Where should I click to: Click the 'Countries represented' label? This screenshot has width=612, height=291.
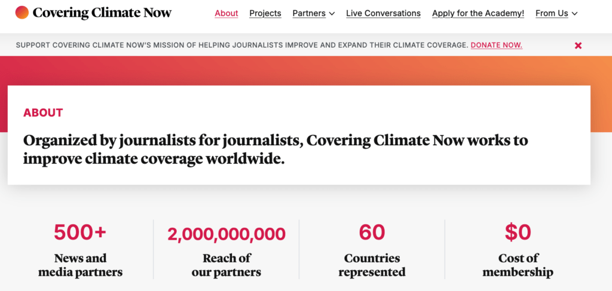pyautogui.click(x=372, y=265)
